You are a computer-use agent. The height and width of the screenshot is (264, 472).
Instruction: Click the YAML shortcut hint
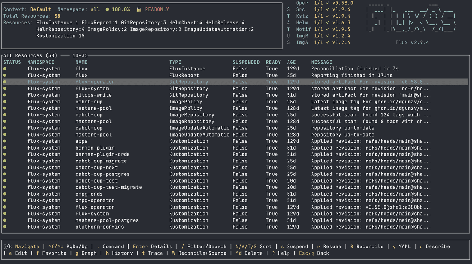pos(401,247)
